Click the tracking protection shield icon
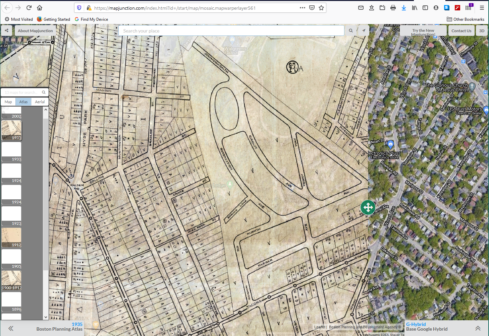This screenshot has height=336, width=489. coord(79,8)
